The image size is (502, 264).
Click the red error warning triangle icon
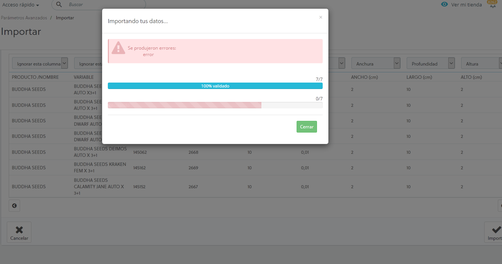click(x=118, y=48)
